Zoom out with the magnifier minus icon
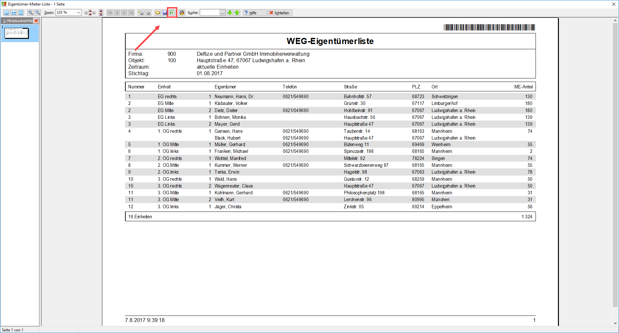The height and width of the screenshot is (333, 619). (x=38, y=13)
